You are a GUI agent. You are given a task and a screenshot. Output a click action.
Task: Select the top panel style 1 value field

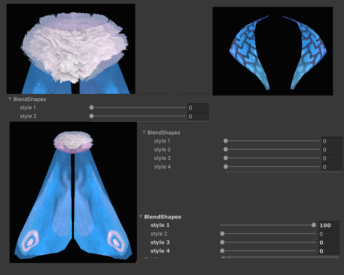pyautogui.click(x=198, y=108)
